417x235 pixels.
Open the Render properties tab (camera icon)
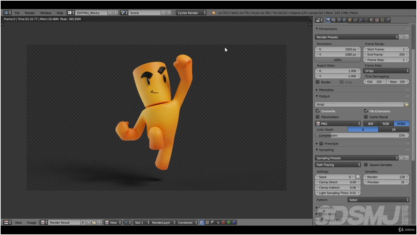click(328, 20)
